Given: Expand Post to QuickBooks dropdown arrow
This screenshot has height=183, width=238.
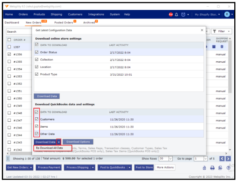Looking at the screenshot, I should [x=129, y=167].
